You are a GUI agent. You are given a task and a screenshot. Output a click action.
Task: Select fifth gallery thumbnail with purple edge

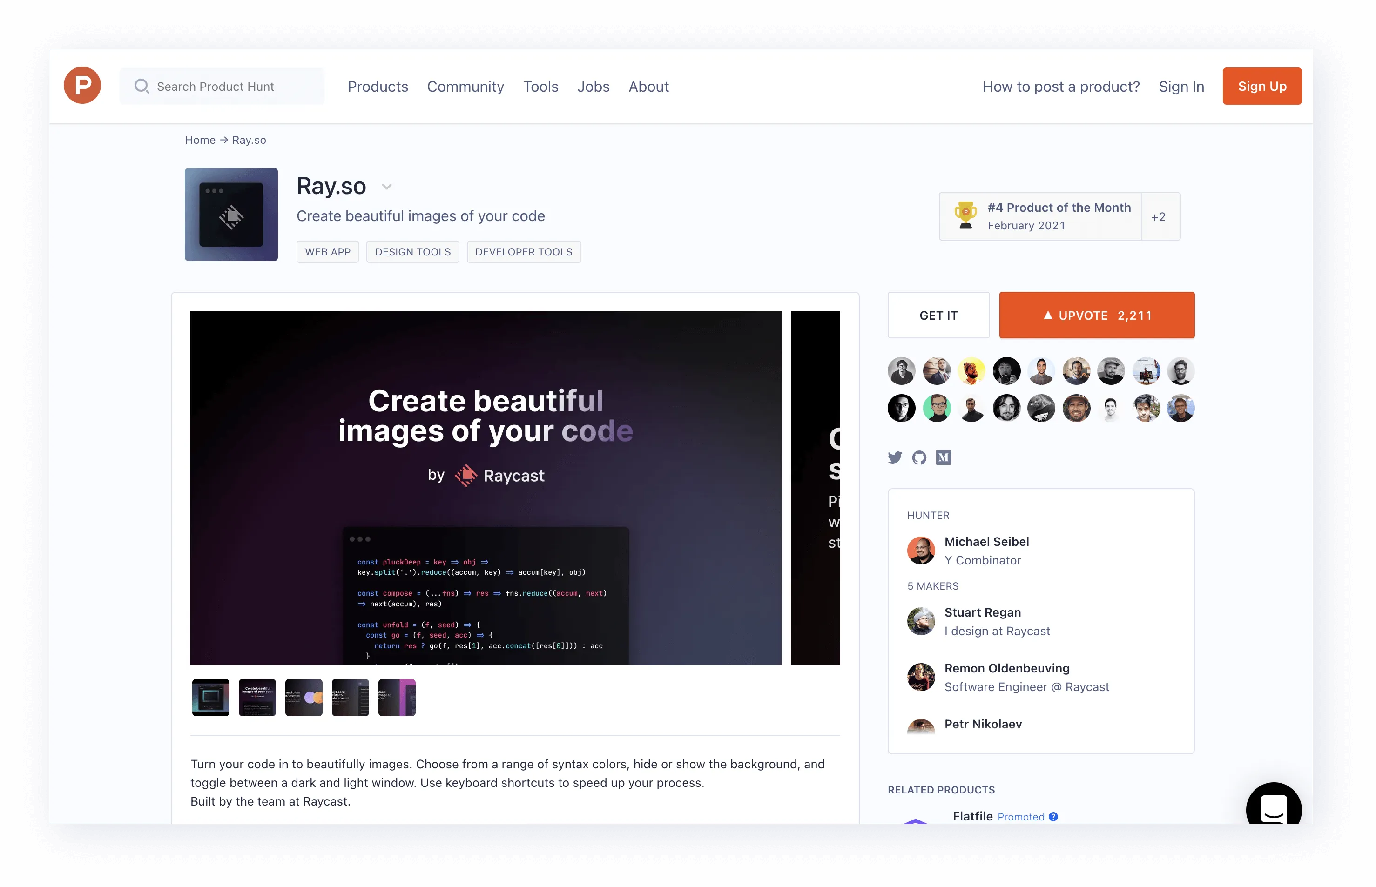[x=397, y=698]
